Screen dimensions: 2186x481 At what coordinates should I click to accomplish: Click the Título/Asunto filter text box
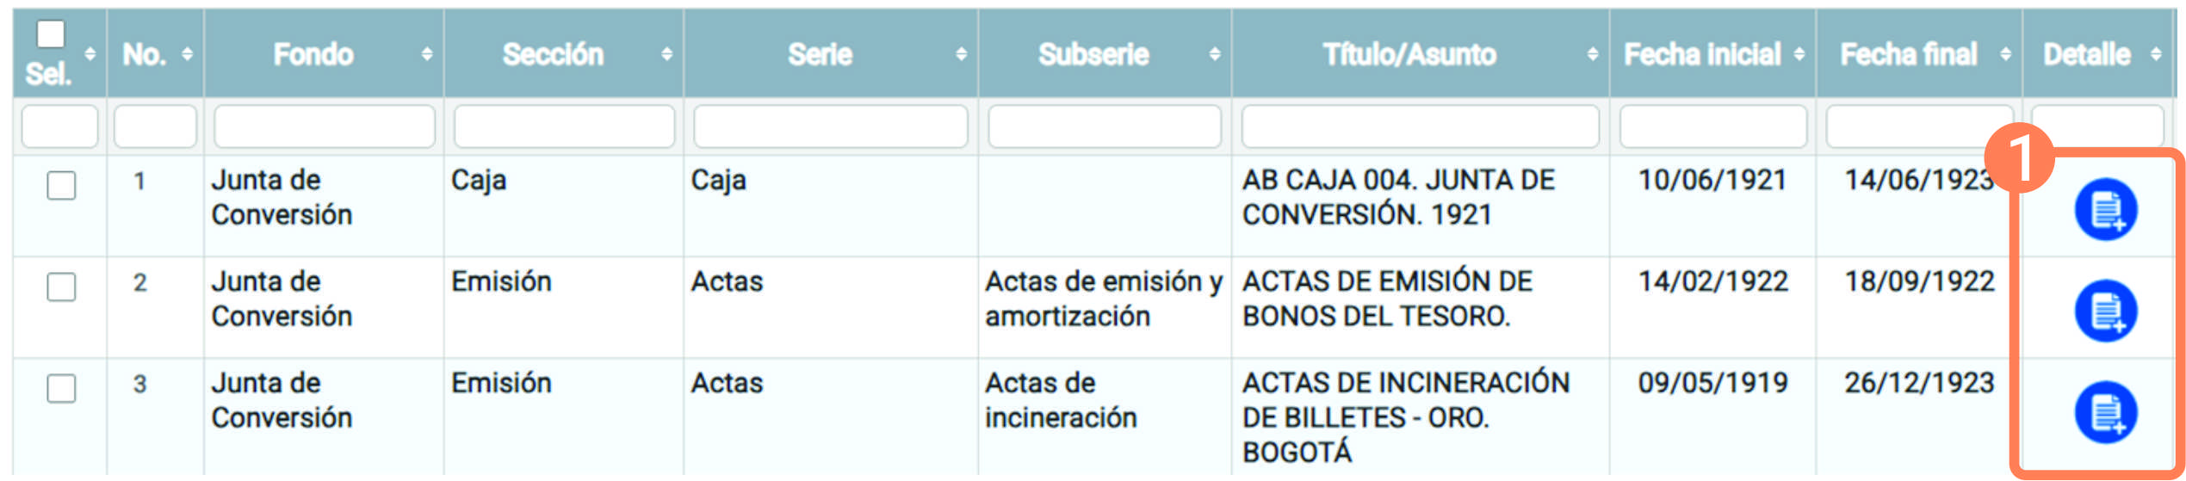click(x=1419, y=126)
